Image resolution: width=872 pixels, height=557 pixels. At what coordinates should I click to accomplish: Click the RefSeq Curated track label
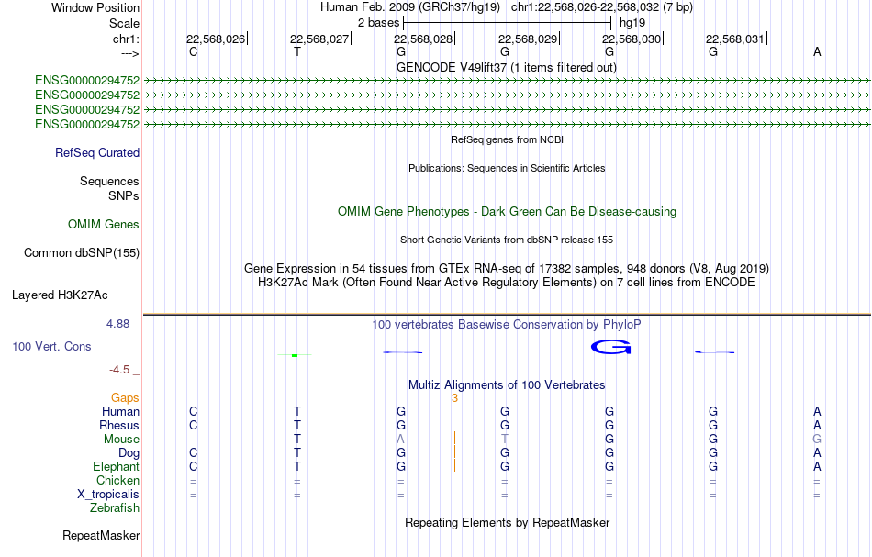[x=97, y=152]
